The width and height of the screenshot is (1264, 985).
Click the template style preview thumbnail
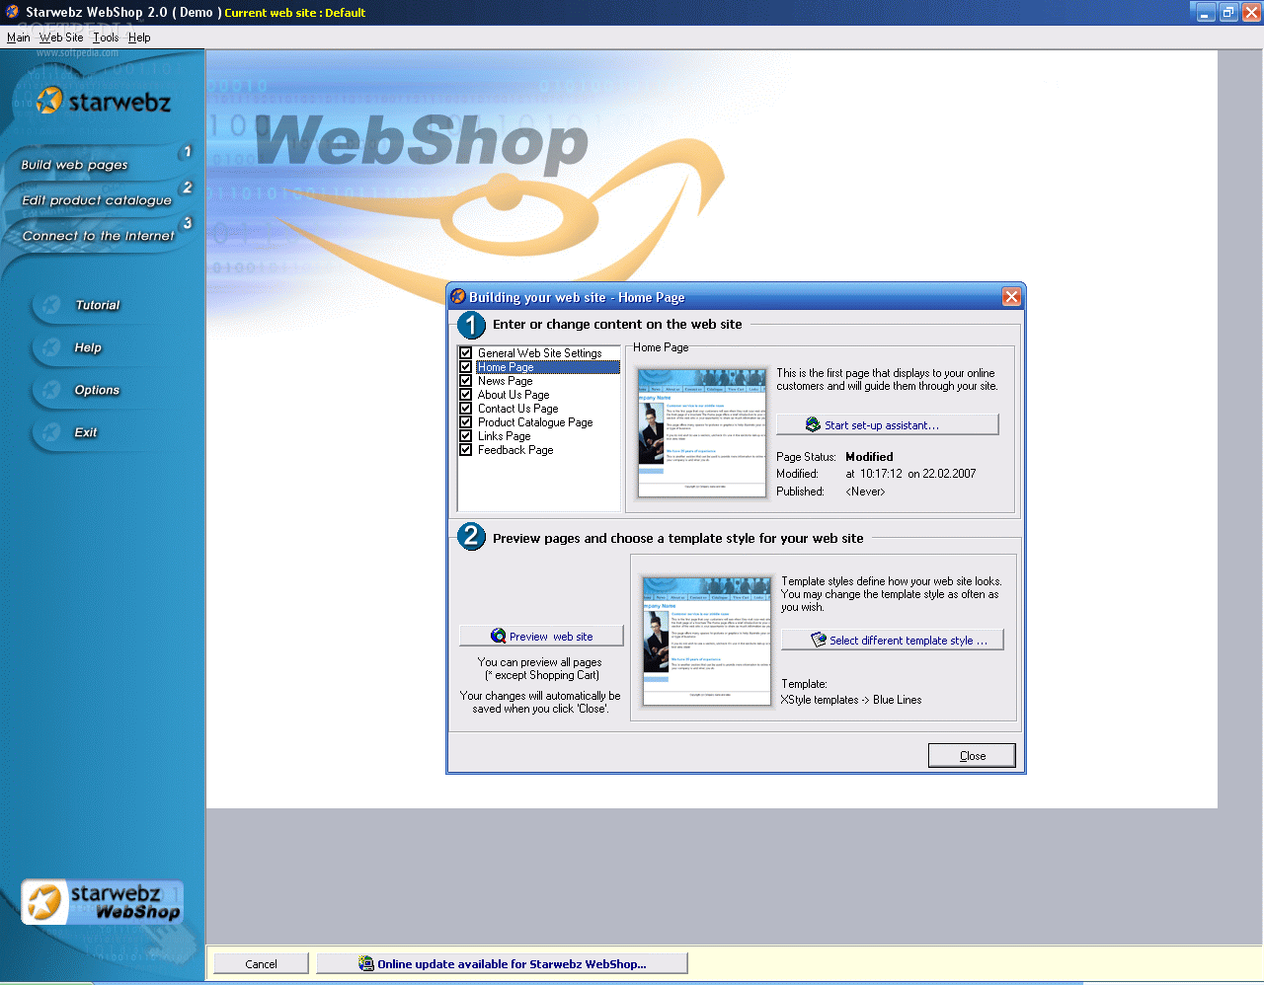point(706,641)
